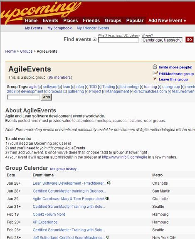The height and width of the screenshot is (239, 195).
Task: Click Leave this group link
Action: pos(173,79)
